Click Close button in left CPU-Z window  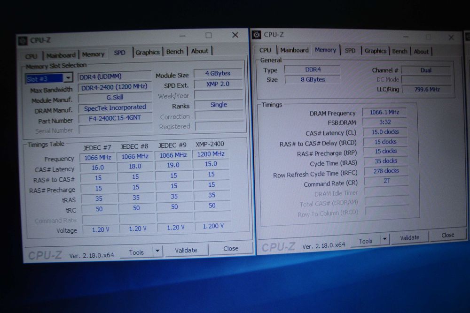(x=231, y=248)
